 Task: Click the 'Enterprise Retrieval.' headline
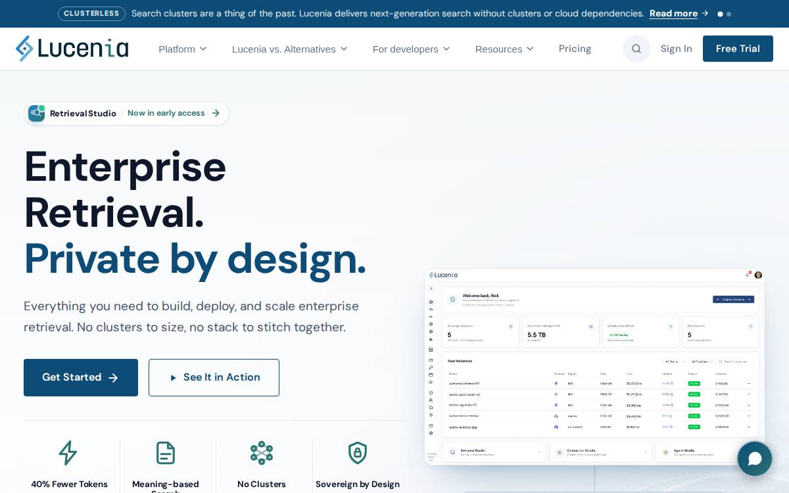125,189
